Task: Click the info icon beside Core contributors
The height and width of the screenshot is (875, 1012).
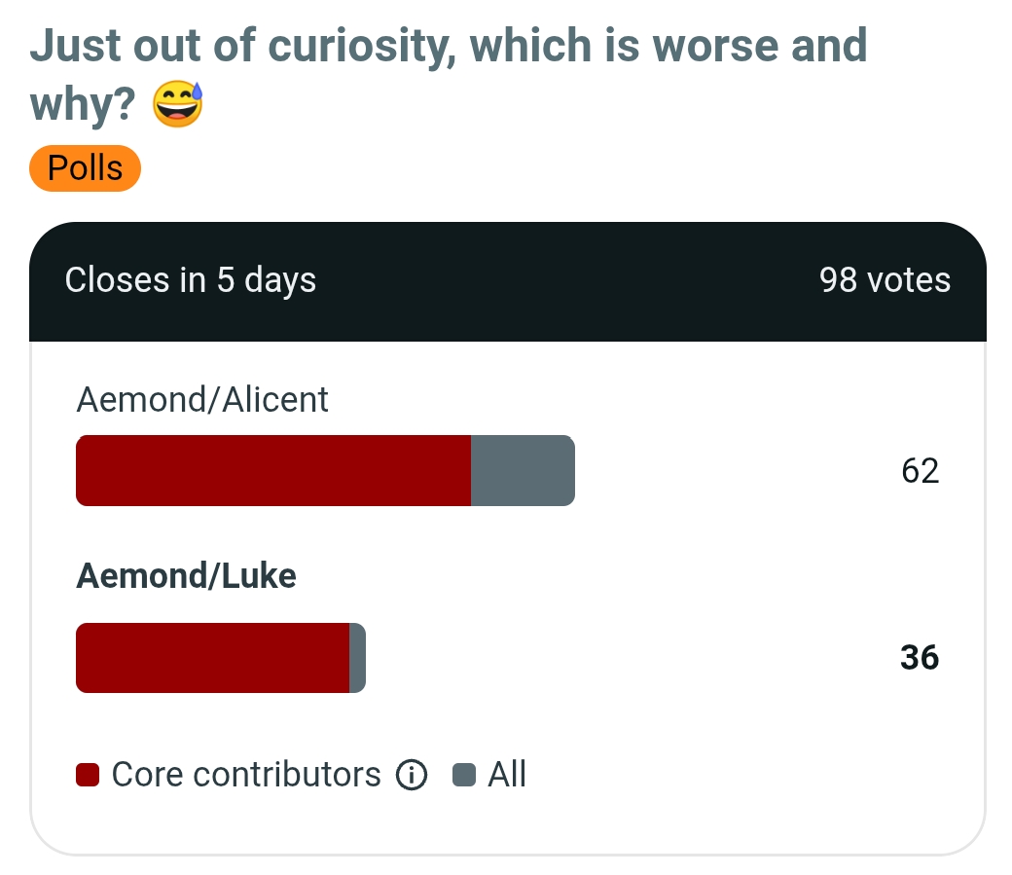Action: pos(412,774)
